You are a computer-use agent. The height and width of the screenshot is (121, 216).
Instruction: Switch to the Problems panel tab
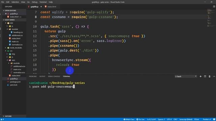coord(33,76)
